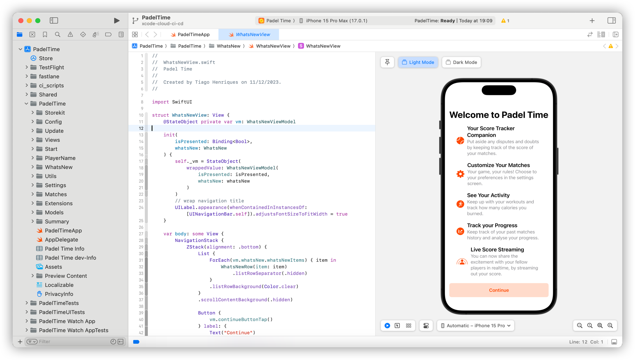The image size is (635, 360).
Task: Adjust editor options menu
Action: (x=601, y=34)
